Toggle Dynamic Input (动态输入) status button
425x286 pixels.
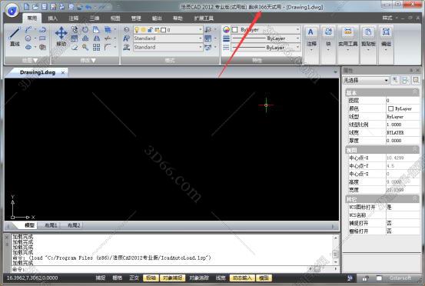point(242,278)
